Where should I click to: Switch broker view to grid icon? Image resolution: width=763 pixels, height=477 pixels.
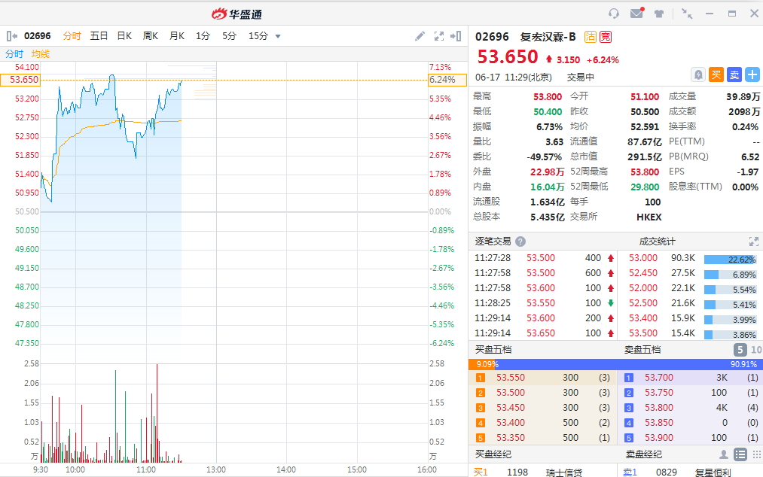[x=757, y=454]
